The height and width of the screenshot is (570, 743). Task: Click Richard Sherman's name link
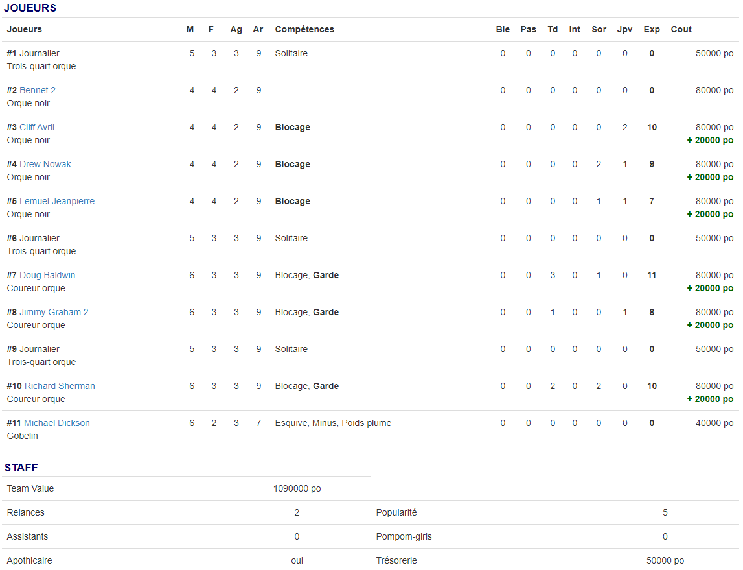[x=60, y=386]
